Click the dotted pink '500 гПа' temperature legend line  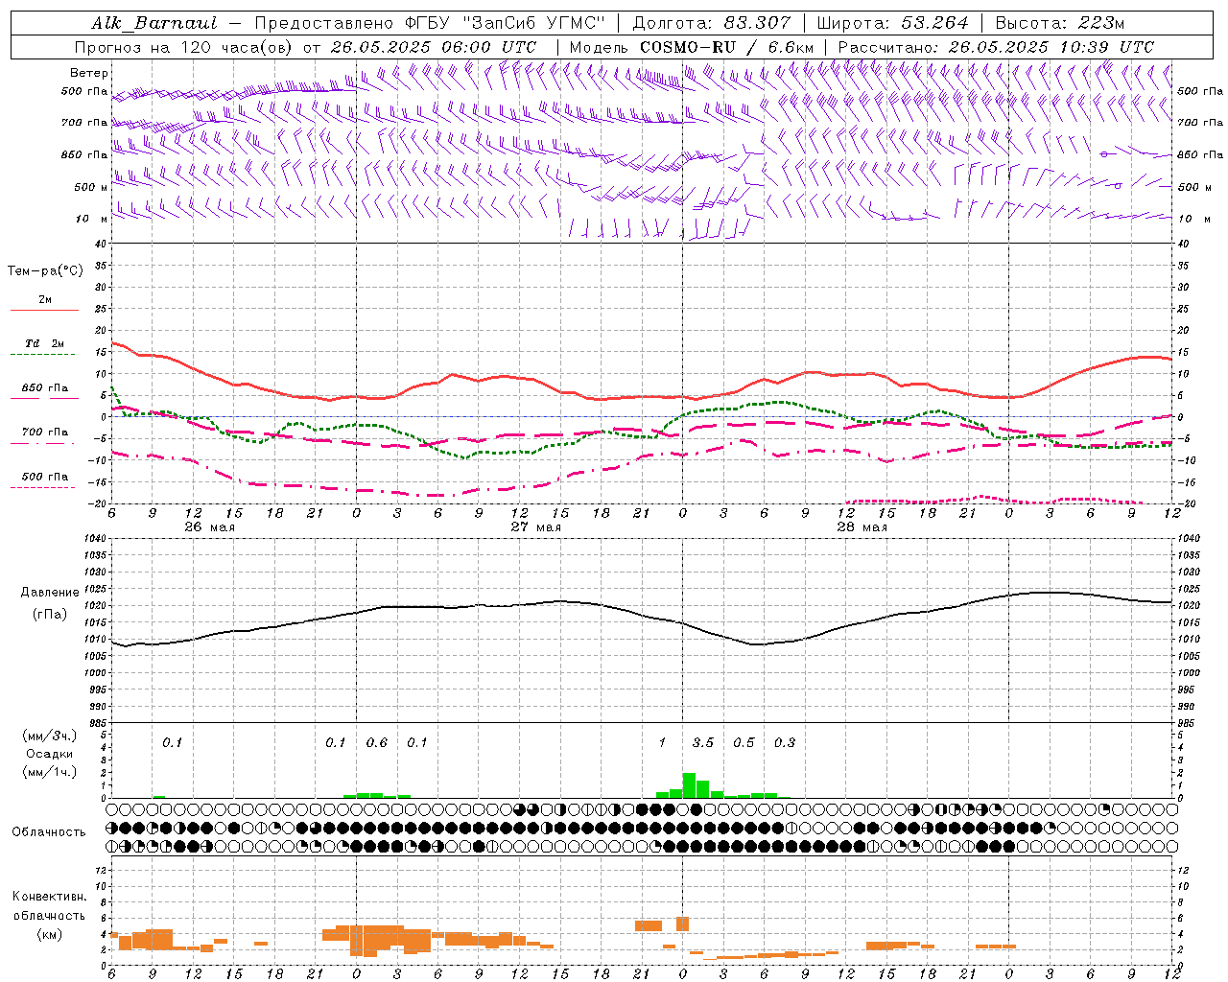pyautogui.click(x=42, y=488)
